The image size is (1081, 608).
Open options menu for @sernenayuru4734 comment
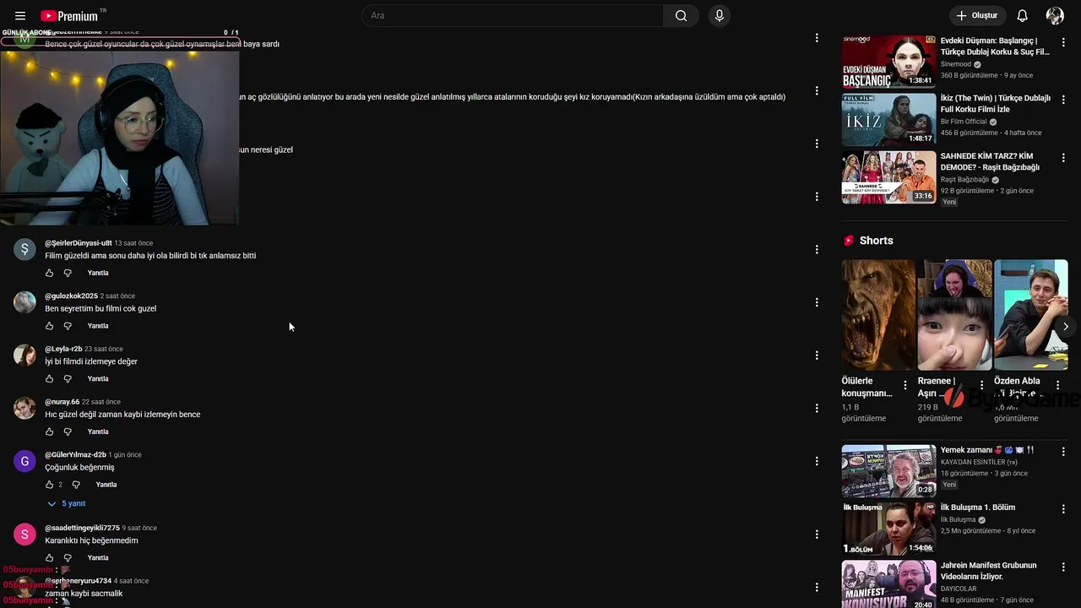[816, 587]
